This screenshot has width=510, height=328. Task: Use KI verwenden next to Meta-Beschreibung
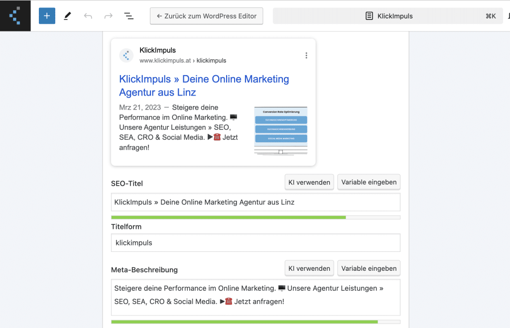pyautogui.click(x=309, y=268)
